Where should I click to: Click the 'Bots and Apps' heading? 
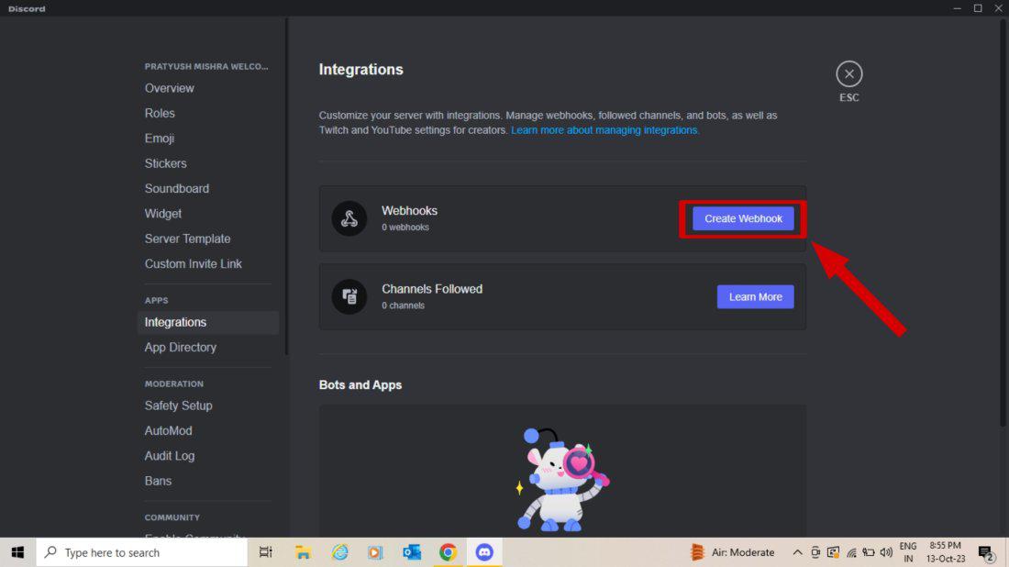click(360, 384)
